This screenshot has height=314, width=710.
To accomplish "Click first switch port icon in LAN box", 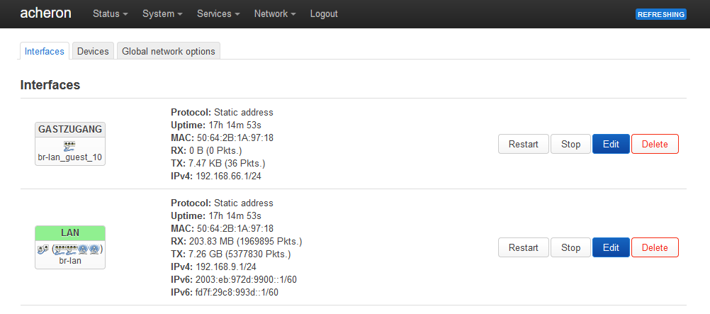I will (x=60, y=249).
